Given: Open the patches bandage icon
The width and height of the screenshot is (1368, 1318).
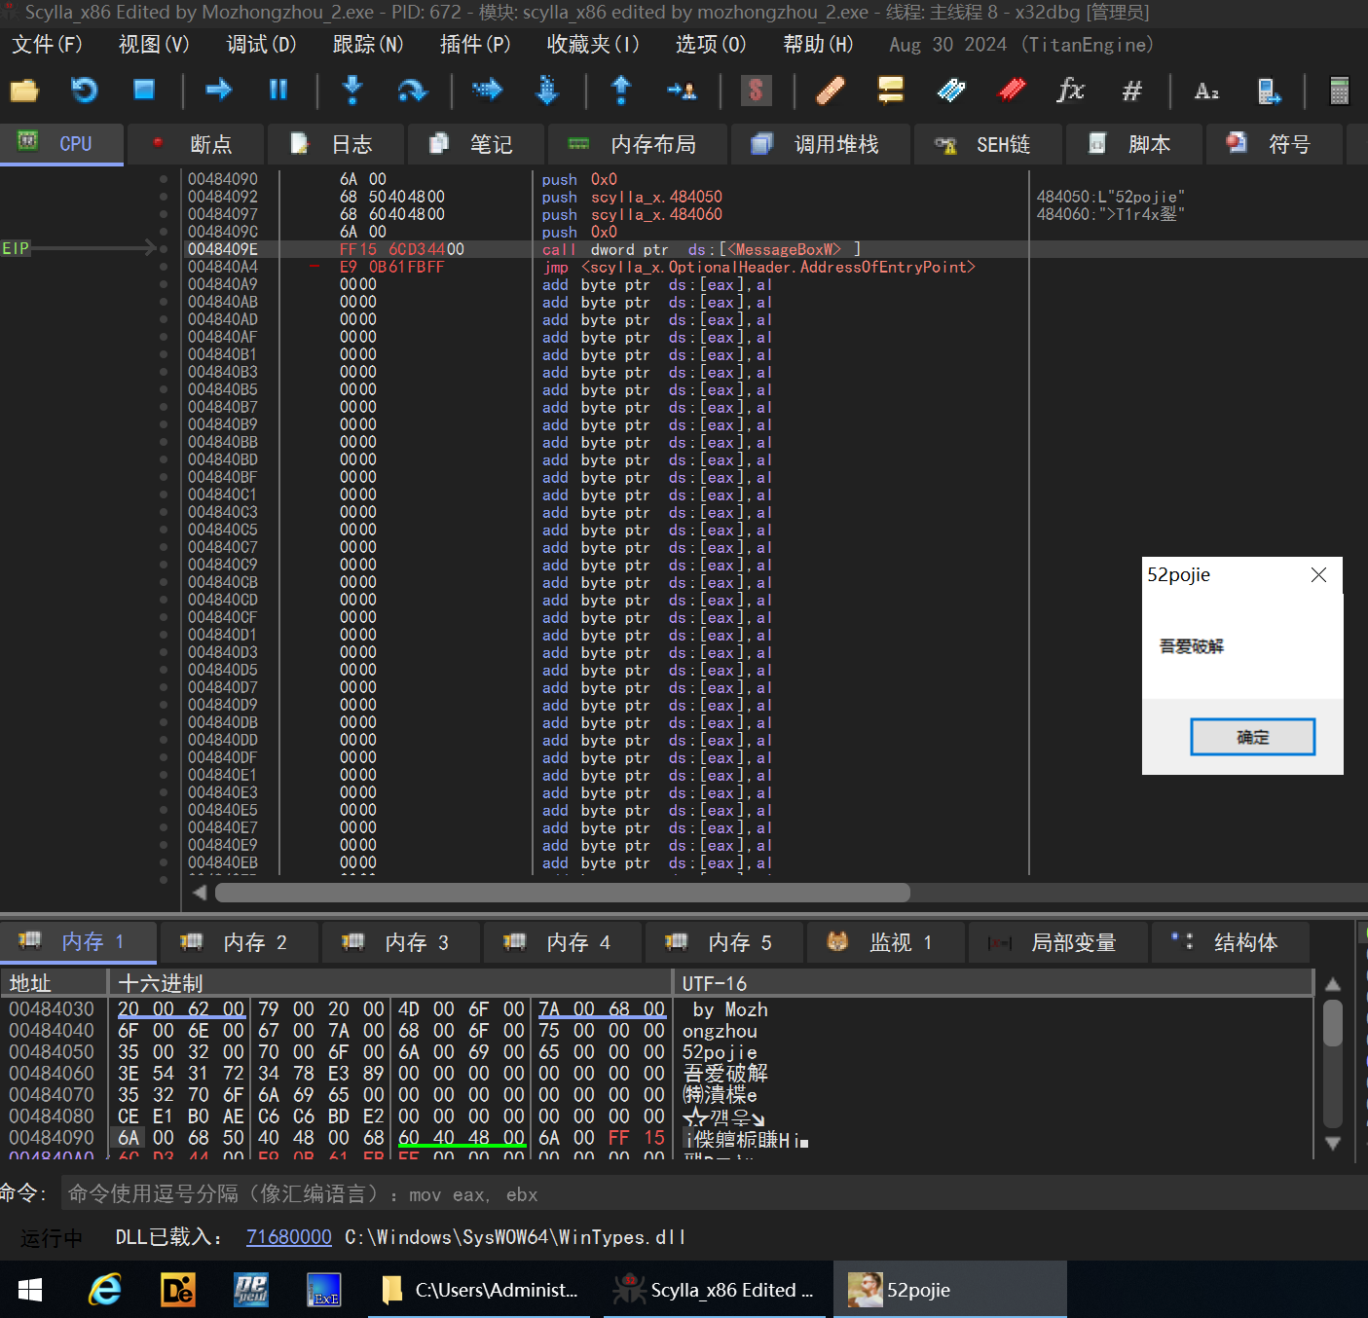Looking at the screenshot, I should [830, 91].
